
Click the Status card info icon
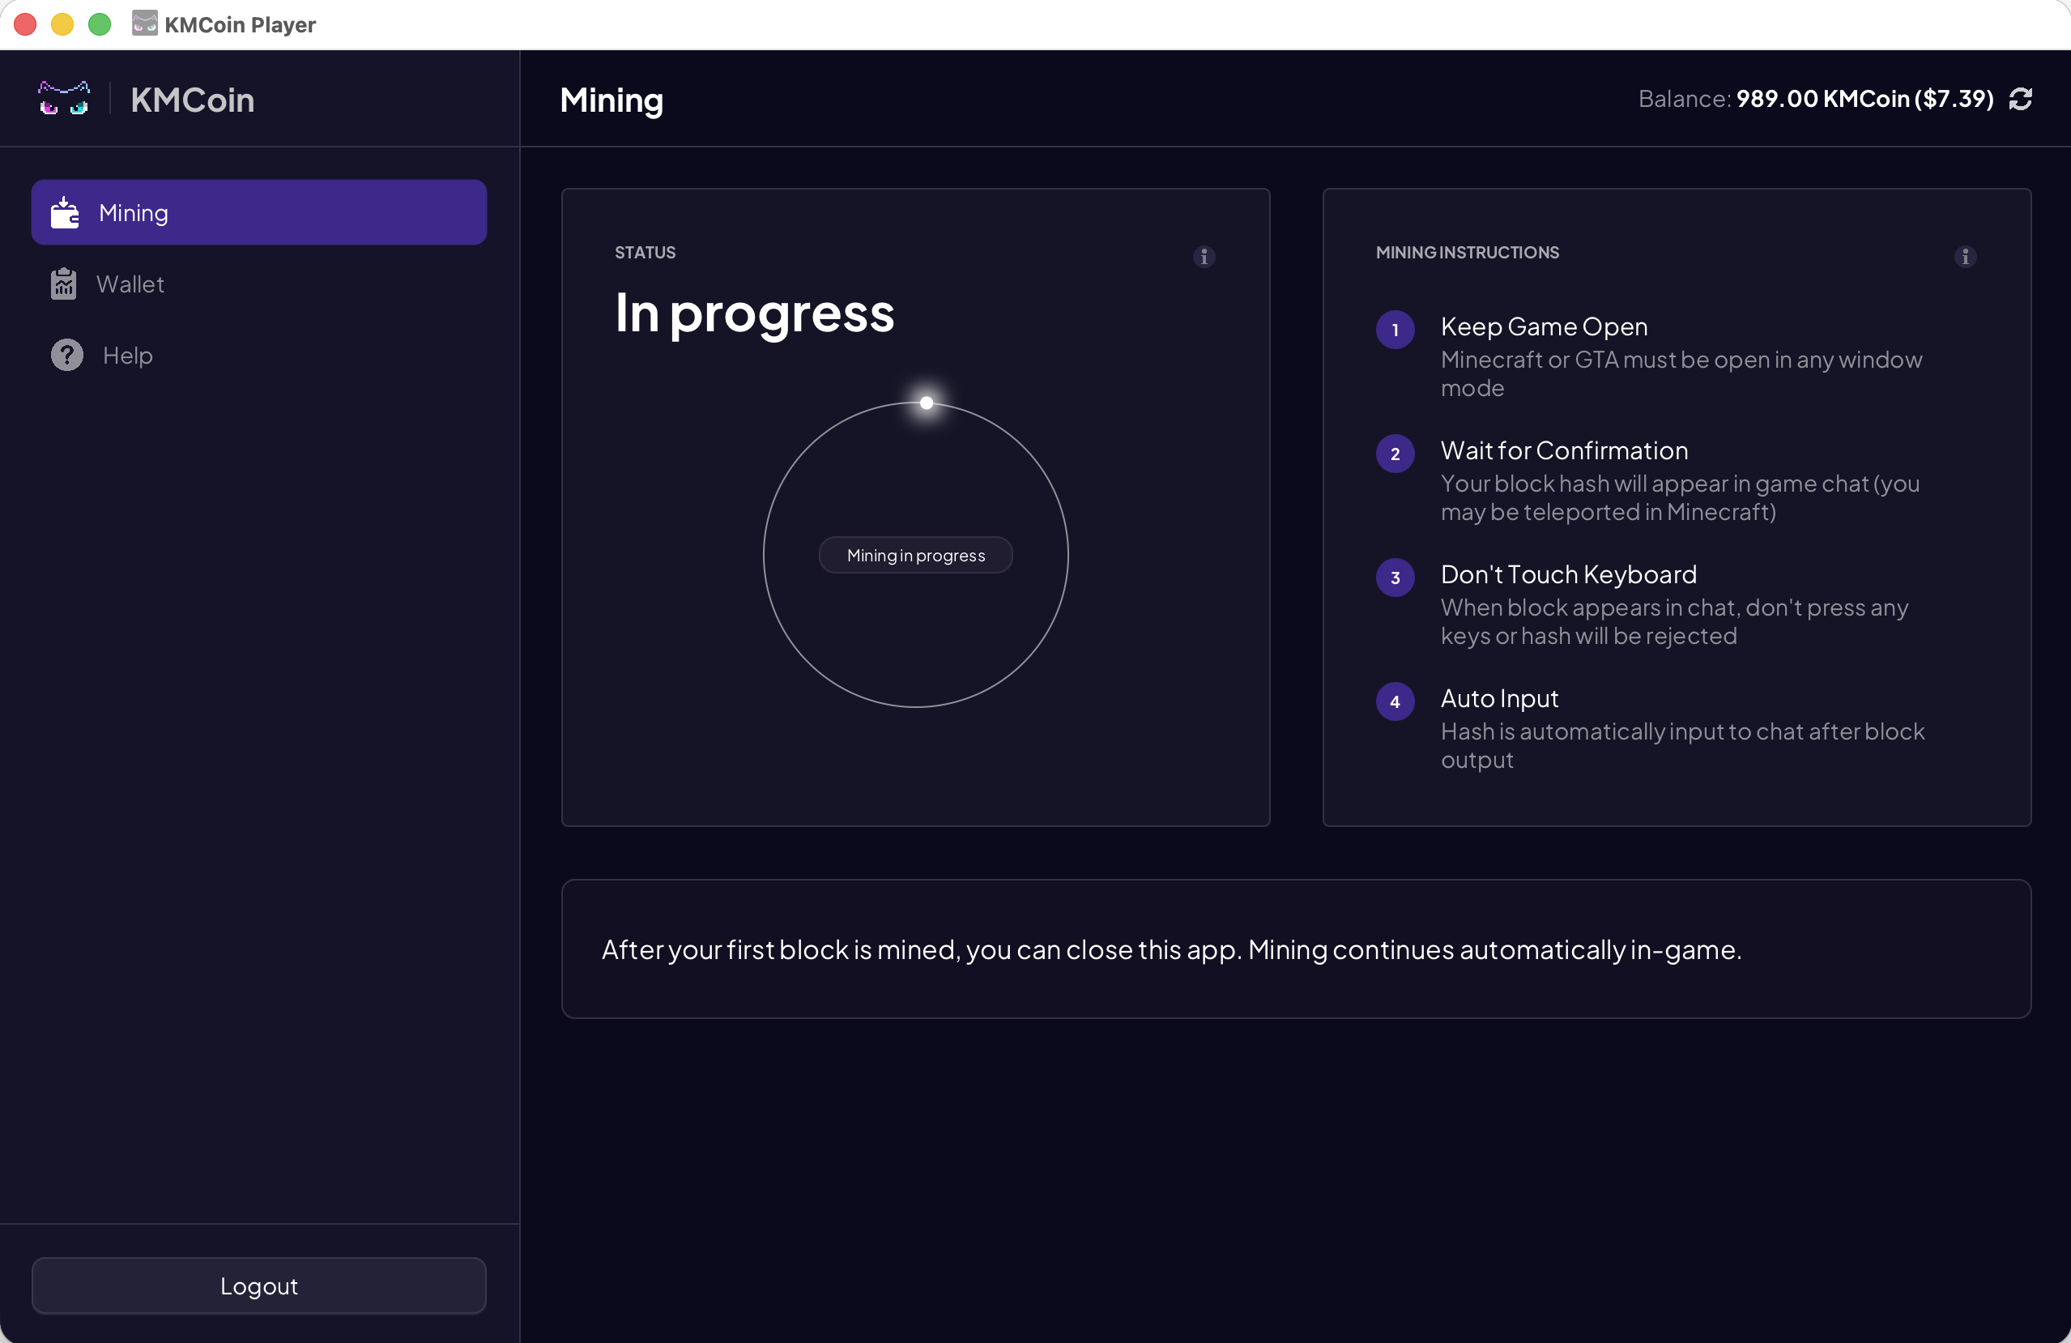1204,256
